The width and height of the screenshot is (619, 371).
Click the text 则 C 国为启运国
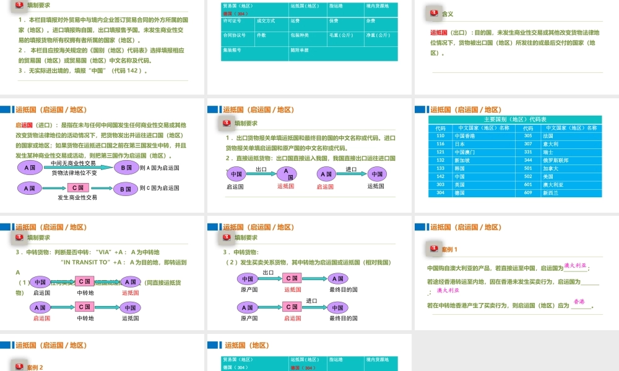(160, 188)
